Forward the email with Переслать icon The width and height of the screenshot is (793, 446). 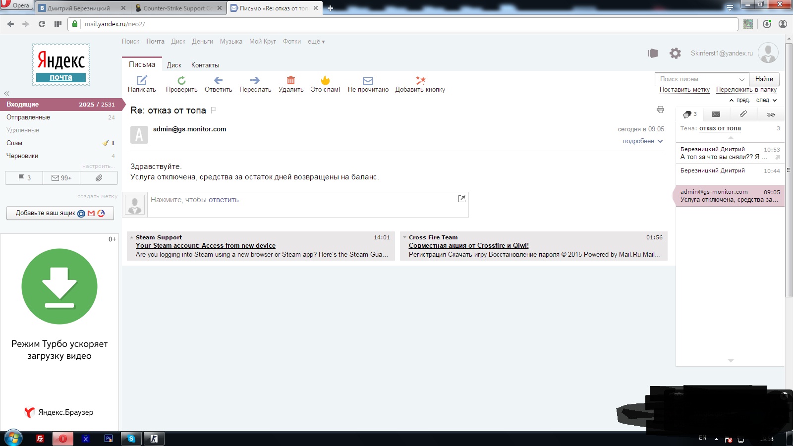point(255,80)
